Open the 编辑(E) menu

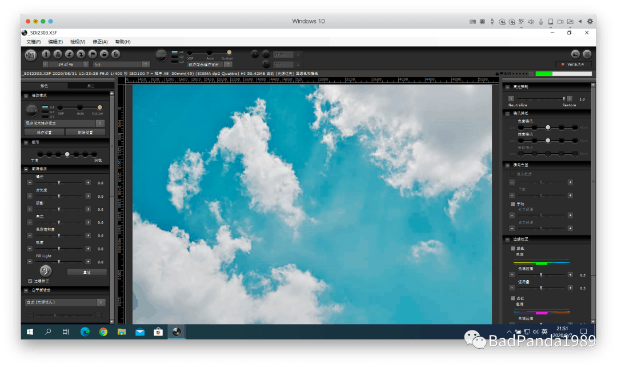point(55,42)
